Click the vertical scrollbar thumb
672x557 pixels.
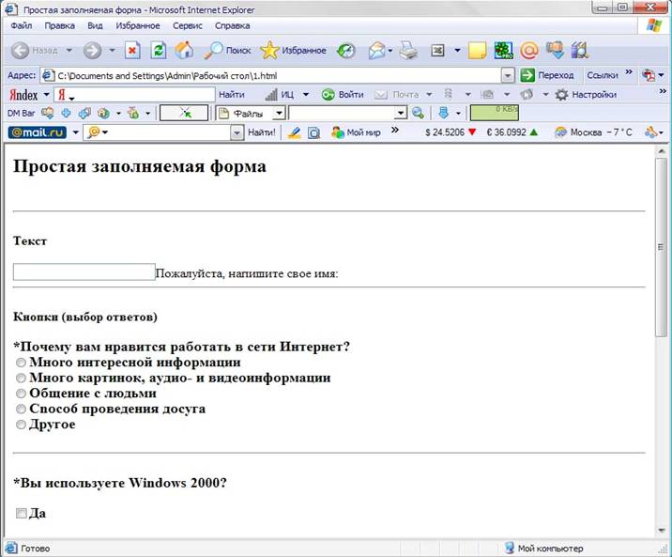(661, 247)
